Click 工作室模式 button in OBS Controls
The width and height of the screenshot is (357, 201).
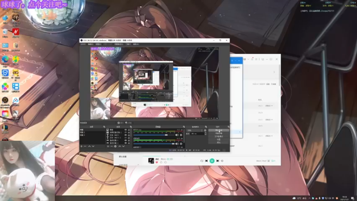click(x=219, y=136)
